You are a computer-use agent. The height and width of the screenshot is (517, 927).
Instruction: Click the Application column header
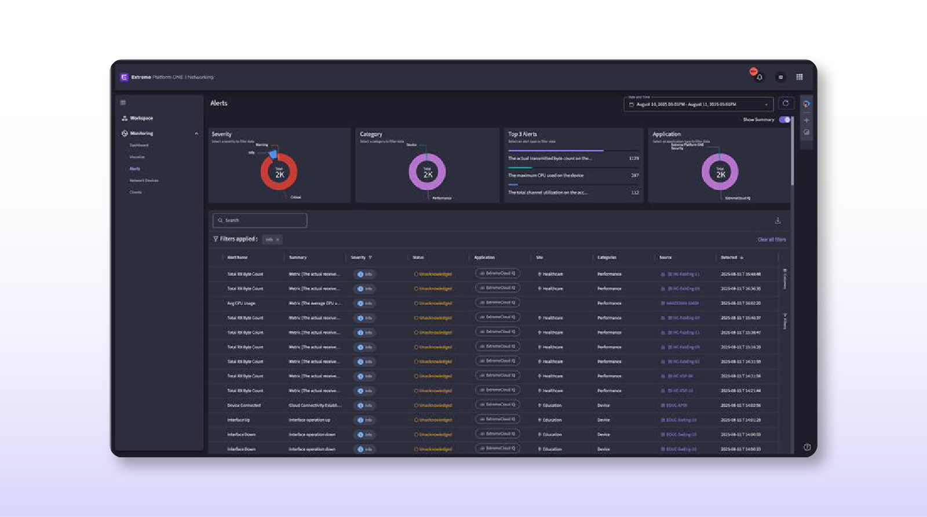[x=484, y=257]
